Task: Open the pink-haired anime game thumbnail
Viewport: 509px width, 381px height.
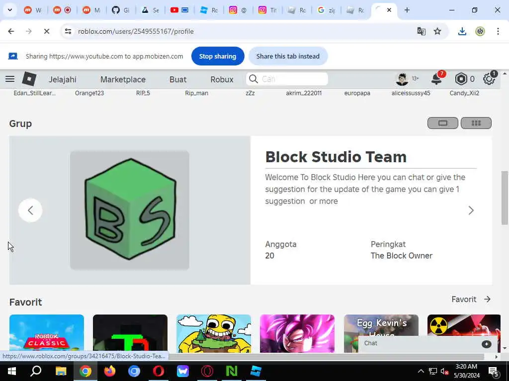Action: coord(297,333)
